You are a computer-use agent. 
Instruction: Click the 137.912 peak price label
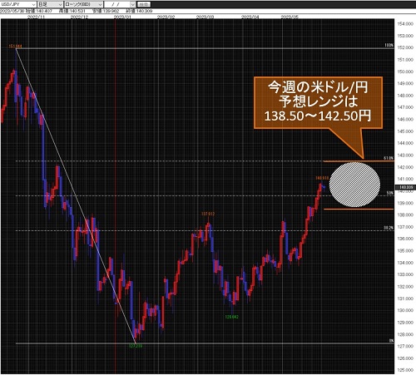(x=208, y=214)
